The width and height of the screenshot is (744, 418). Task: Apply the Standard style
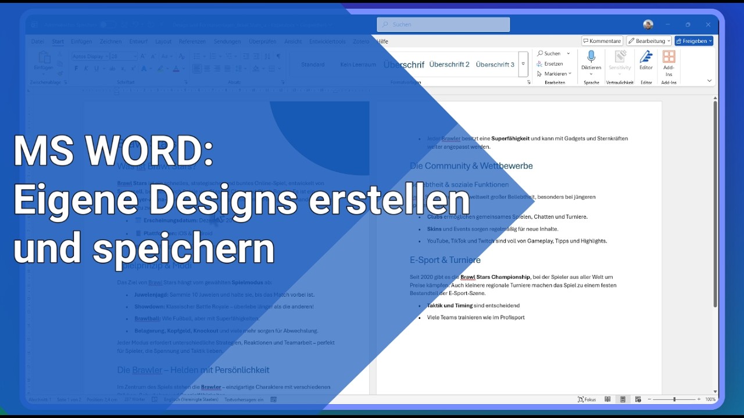point(313,64)
